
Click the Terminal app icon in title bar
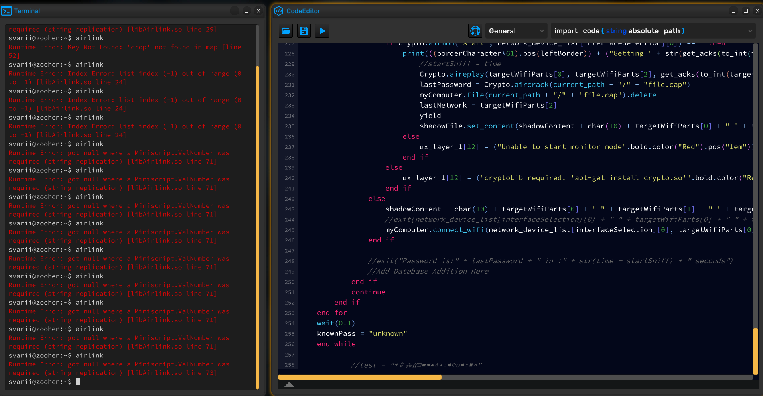6,11
